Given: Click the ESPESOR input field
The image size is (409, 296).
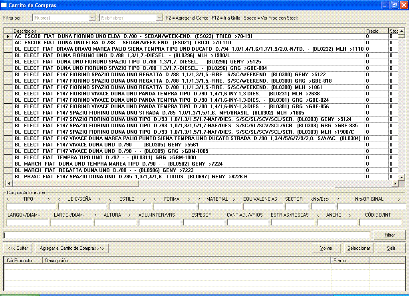Looking at the screenshot, I should pos(204,223).
